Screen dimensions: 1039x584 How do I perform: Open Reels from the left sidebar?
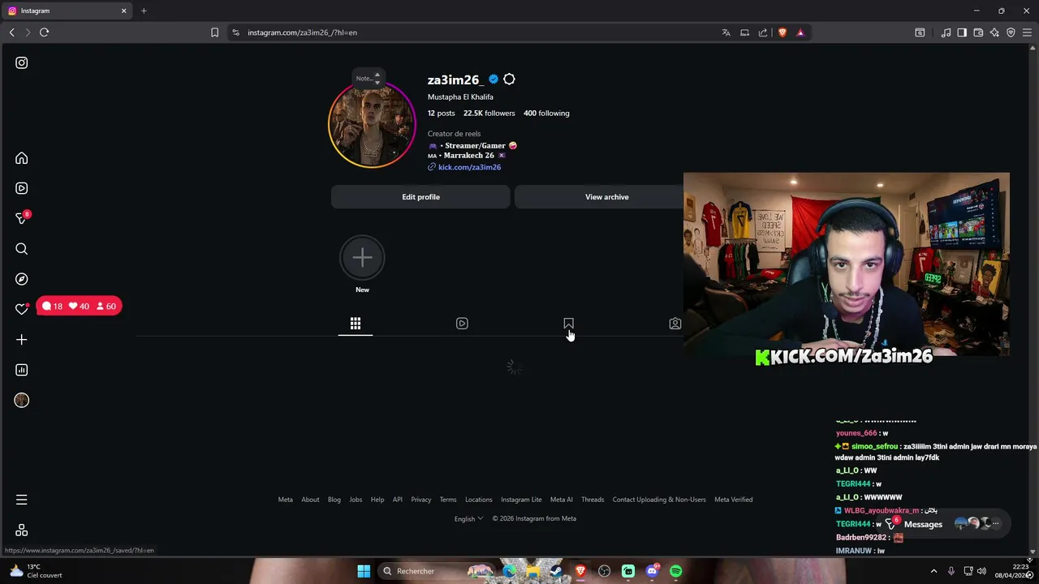point(22,188)
